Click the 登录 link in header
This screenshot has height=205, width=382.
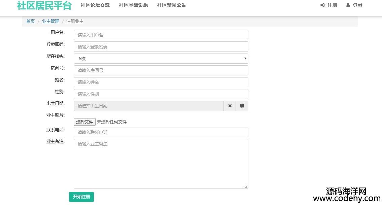pos(357,5)
